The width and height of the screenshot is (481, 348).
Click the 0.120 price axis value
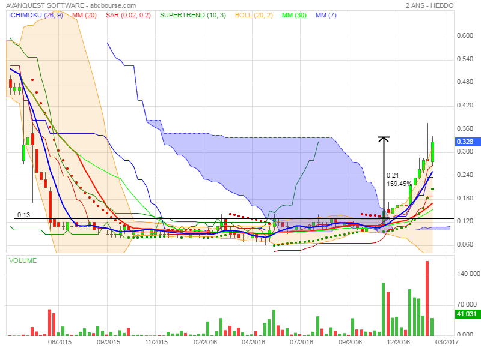tap(465, 221)
